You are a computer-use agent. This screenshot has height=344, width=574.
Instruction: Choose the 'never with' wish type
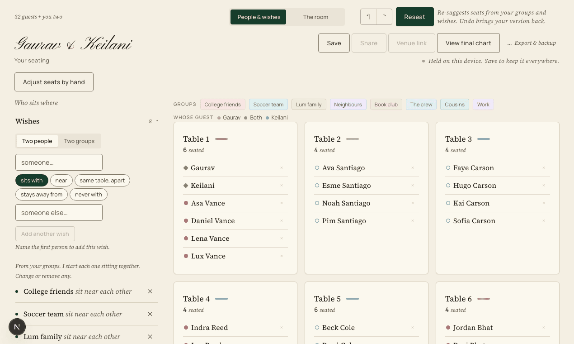point(89,195)
